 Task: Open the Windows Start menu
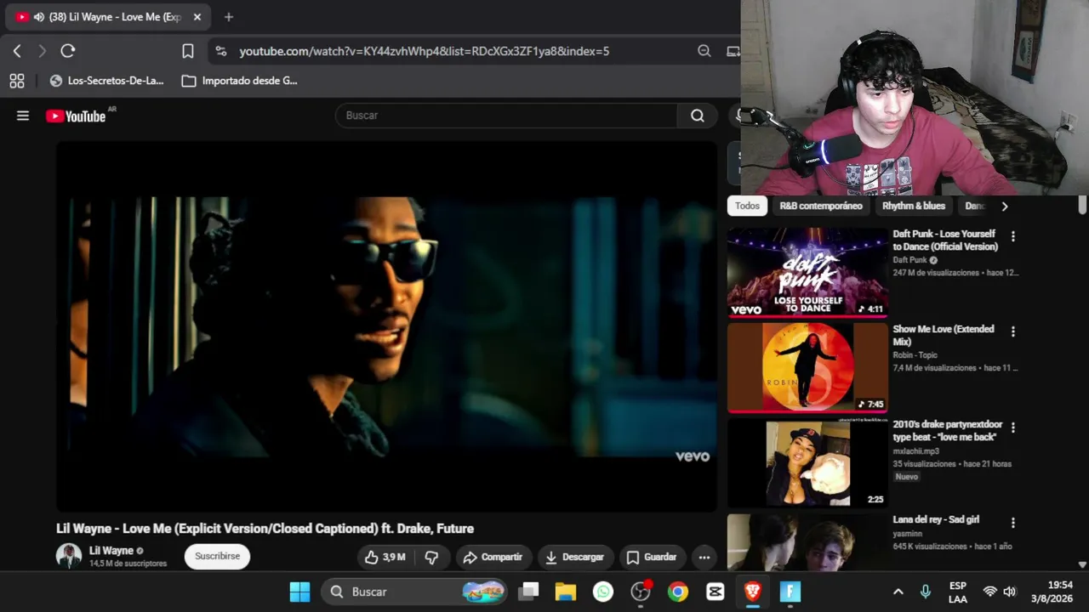[x=299, y=592]
